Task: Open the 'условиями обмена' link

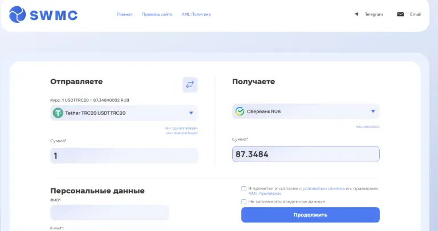Action: tap(324, 189)
